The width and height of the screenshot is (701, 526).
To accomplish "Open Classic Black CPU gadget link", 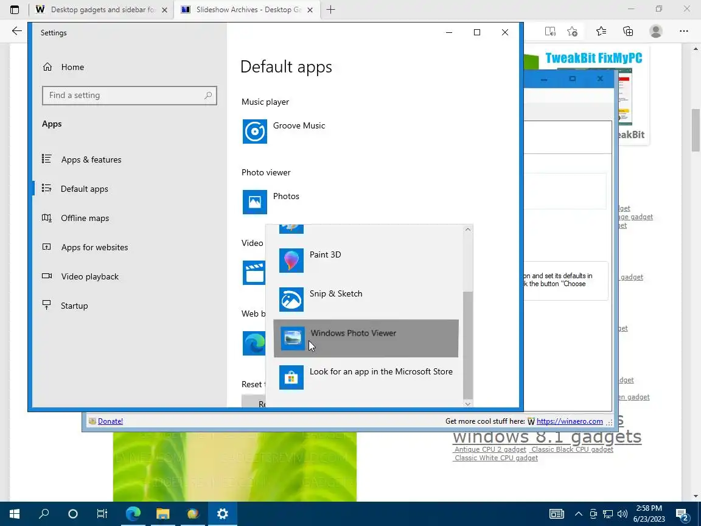I will tap(572, 449).
